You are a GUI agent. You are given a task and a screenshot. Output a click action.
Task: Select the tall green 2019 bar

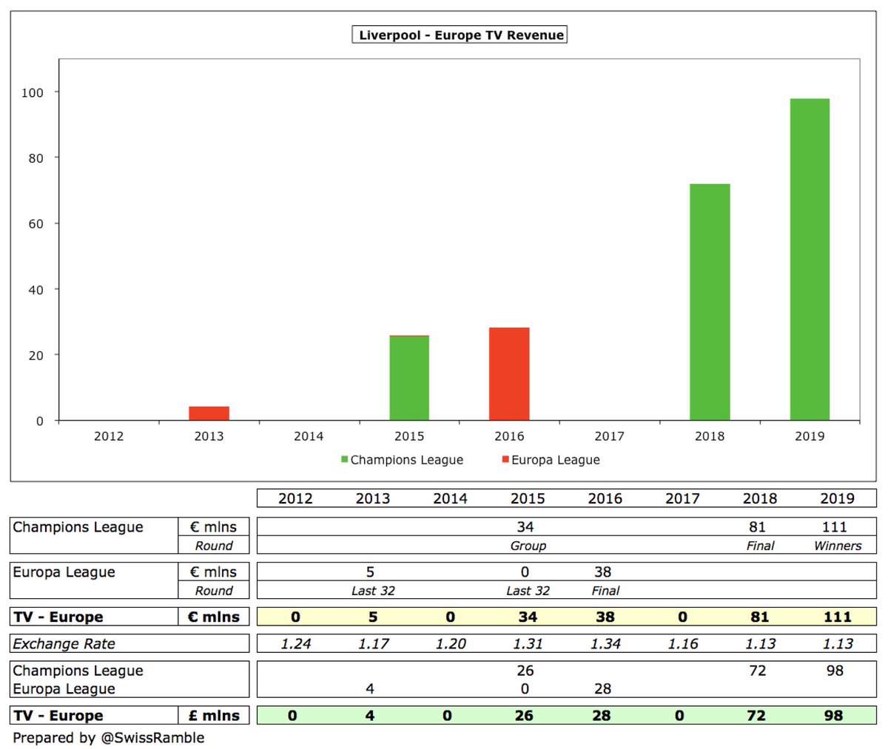810,260
